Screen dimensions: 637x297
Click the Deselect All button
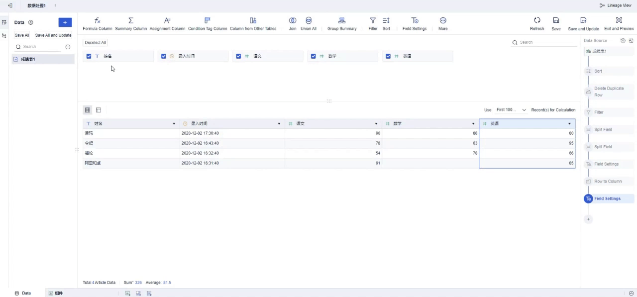(x=95, y=43)
